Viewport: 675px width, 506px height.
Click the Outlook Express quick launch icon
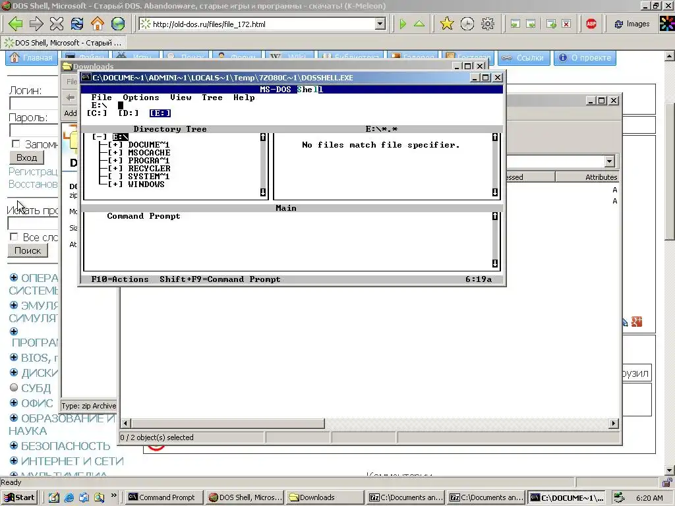[84, 497]
